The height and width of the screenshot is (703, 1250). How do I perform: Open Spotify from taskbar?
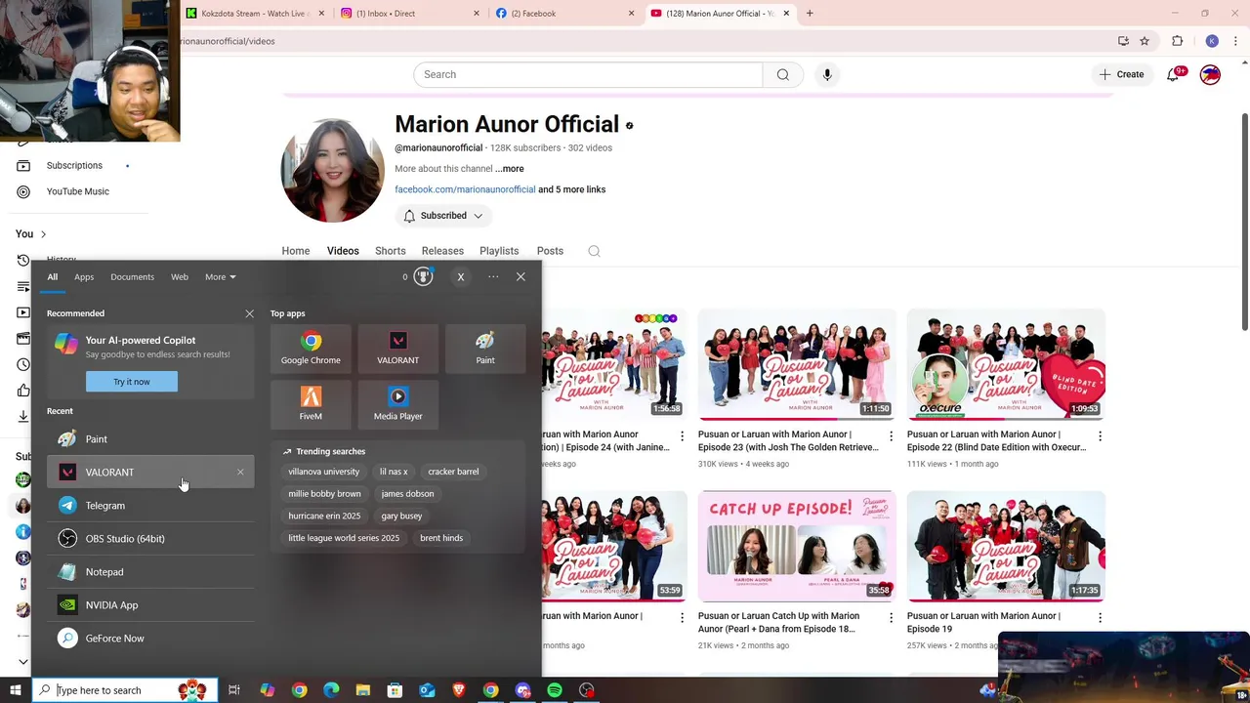(555, 690)
